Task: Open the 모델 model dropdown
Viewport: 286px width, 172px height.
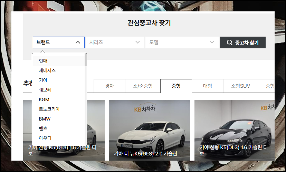Action: tap(182, 42)
